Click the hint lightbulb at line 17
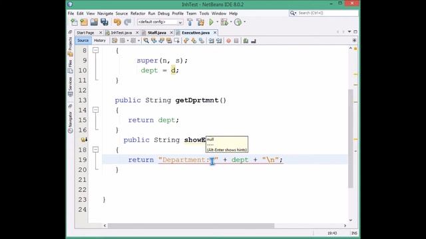This screenshot has width=426, height=239. coord(84,139)
